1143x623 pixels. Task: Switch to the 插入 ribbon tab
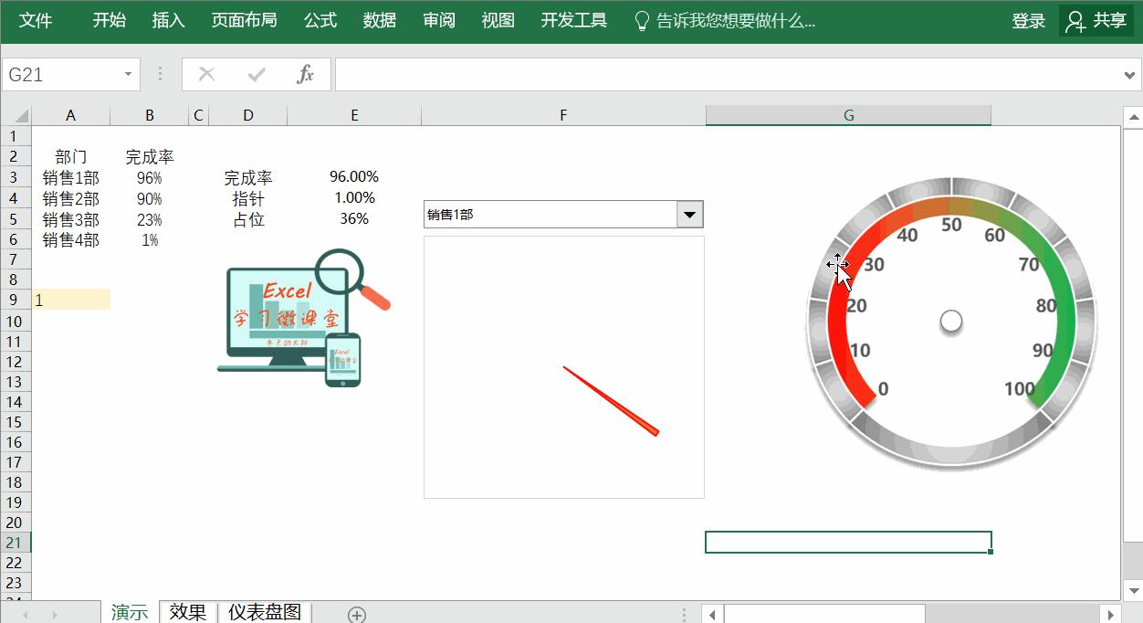[168, 18]
